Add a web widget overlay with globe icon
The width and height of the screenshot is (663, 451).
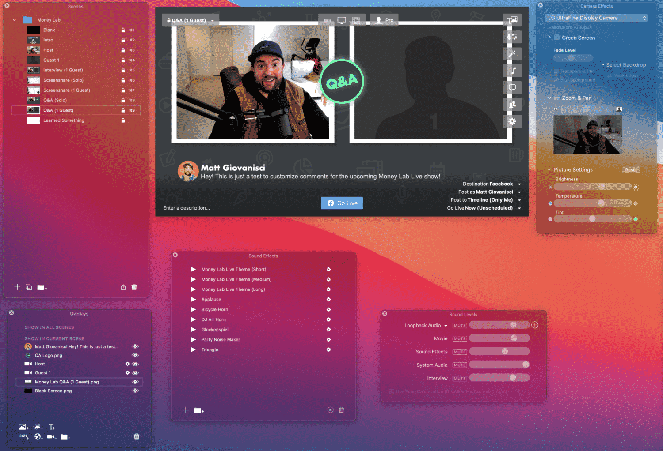tap(38, 436)
